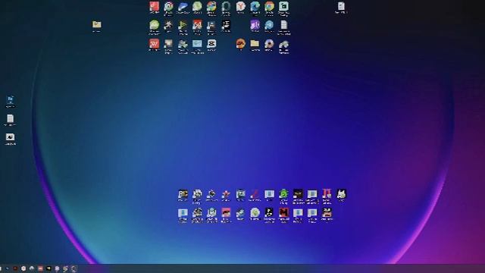Open the Photoshop Ps shortcut on the left edge
Viewport: 485px width, 273px height.
(10, 99)
